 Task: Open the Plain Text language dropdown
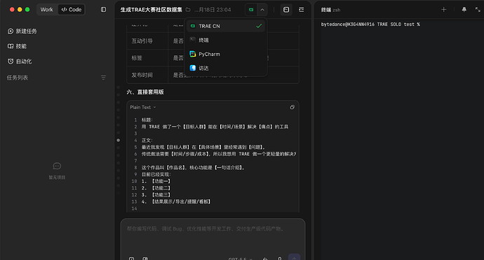point(143,107)
